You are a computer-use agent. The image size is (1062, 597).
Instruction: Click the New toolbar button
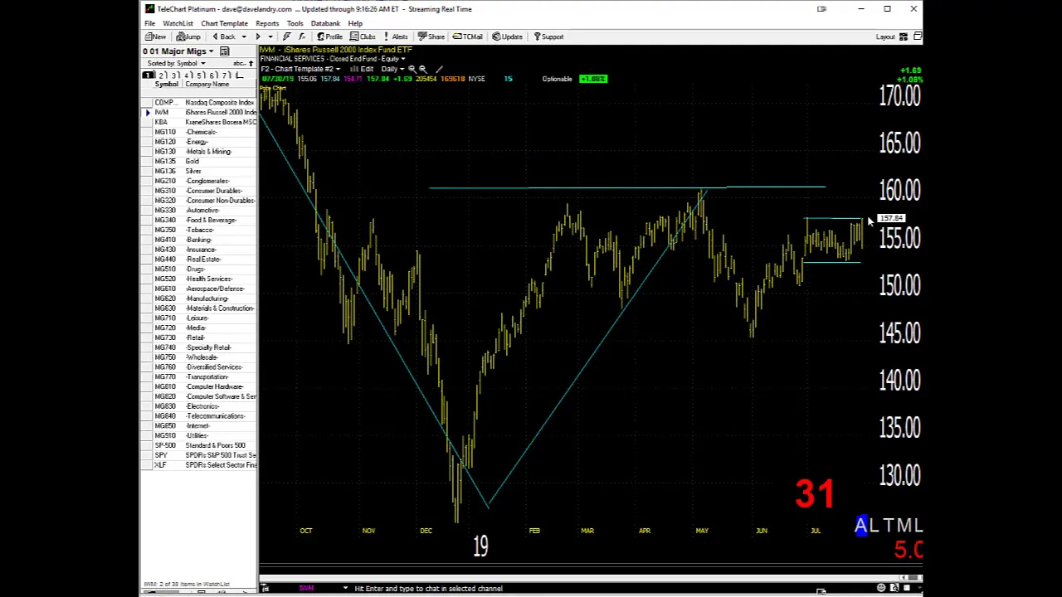click(155, 36)
